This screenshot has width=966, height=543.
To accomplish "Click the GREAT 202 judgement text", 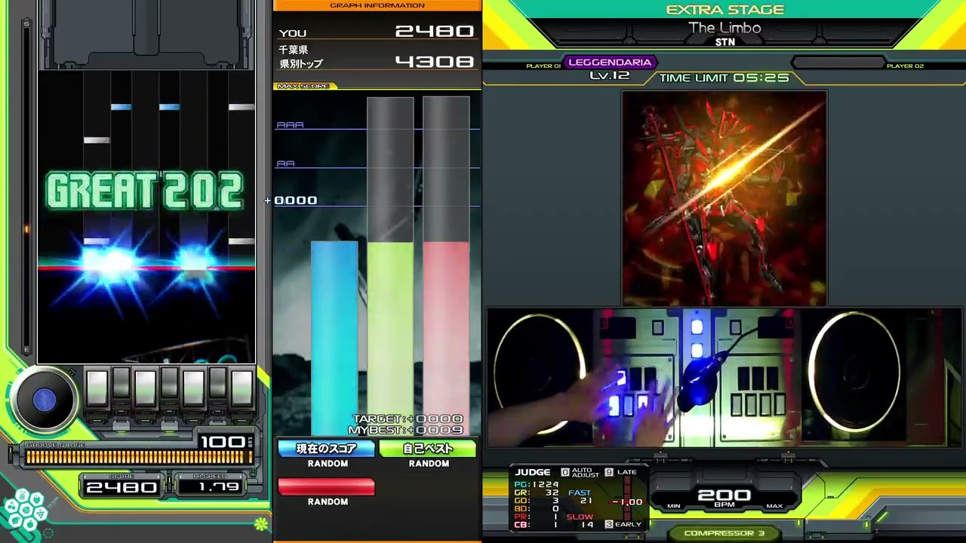I will [145, 191].
